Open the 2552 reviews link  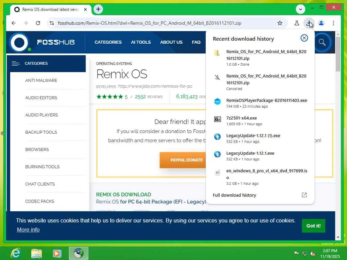148,97
